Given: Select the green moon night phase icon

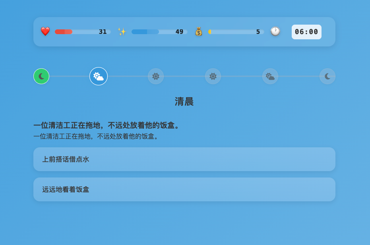Looking at the screenshot, I should point(41,76).
